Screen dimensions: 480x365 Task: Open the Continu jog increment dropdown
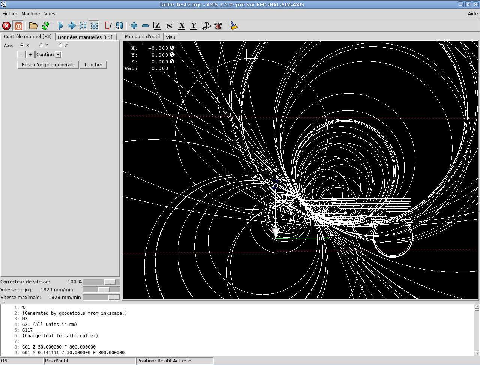pos(58,55)
